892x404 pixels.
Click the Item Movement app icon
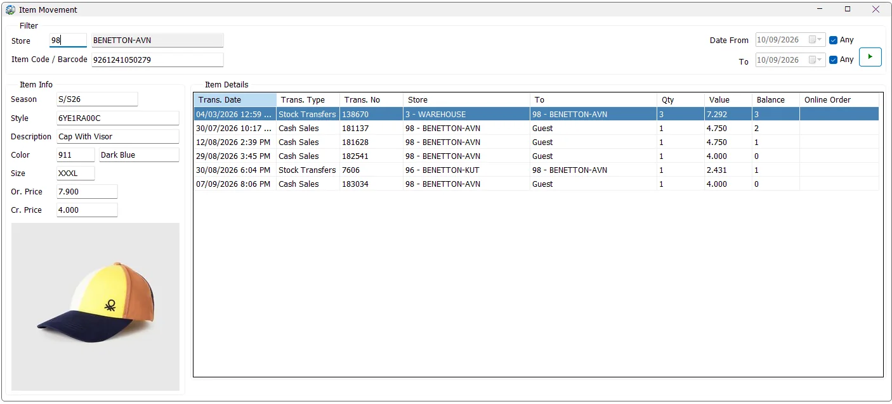pyautogui.click(x=10, y=9)
